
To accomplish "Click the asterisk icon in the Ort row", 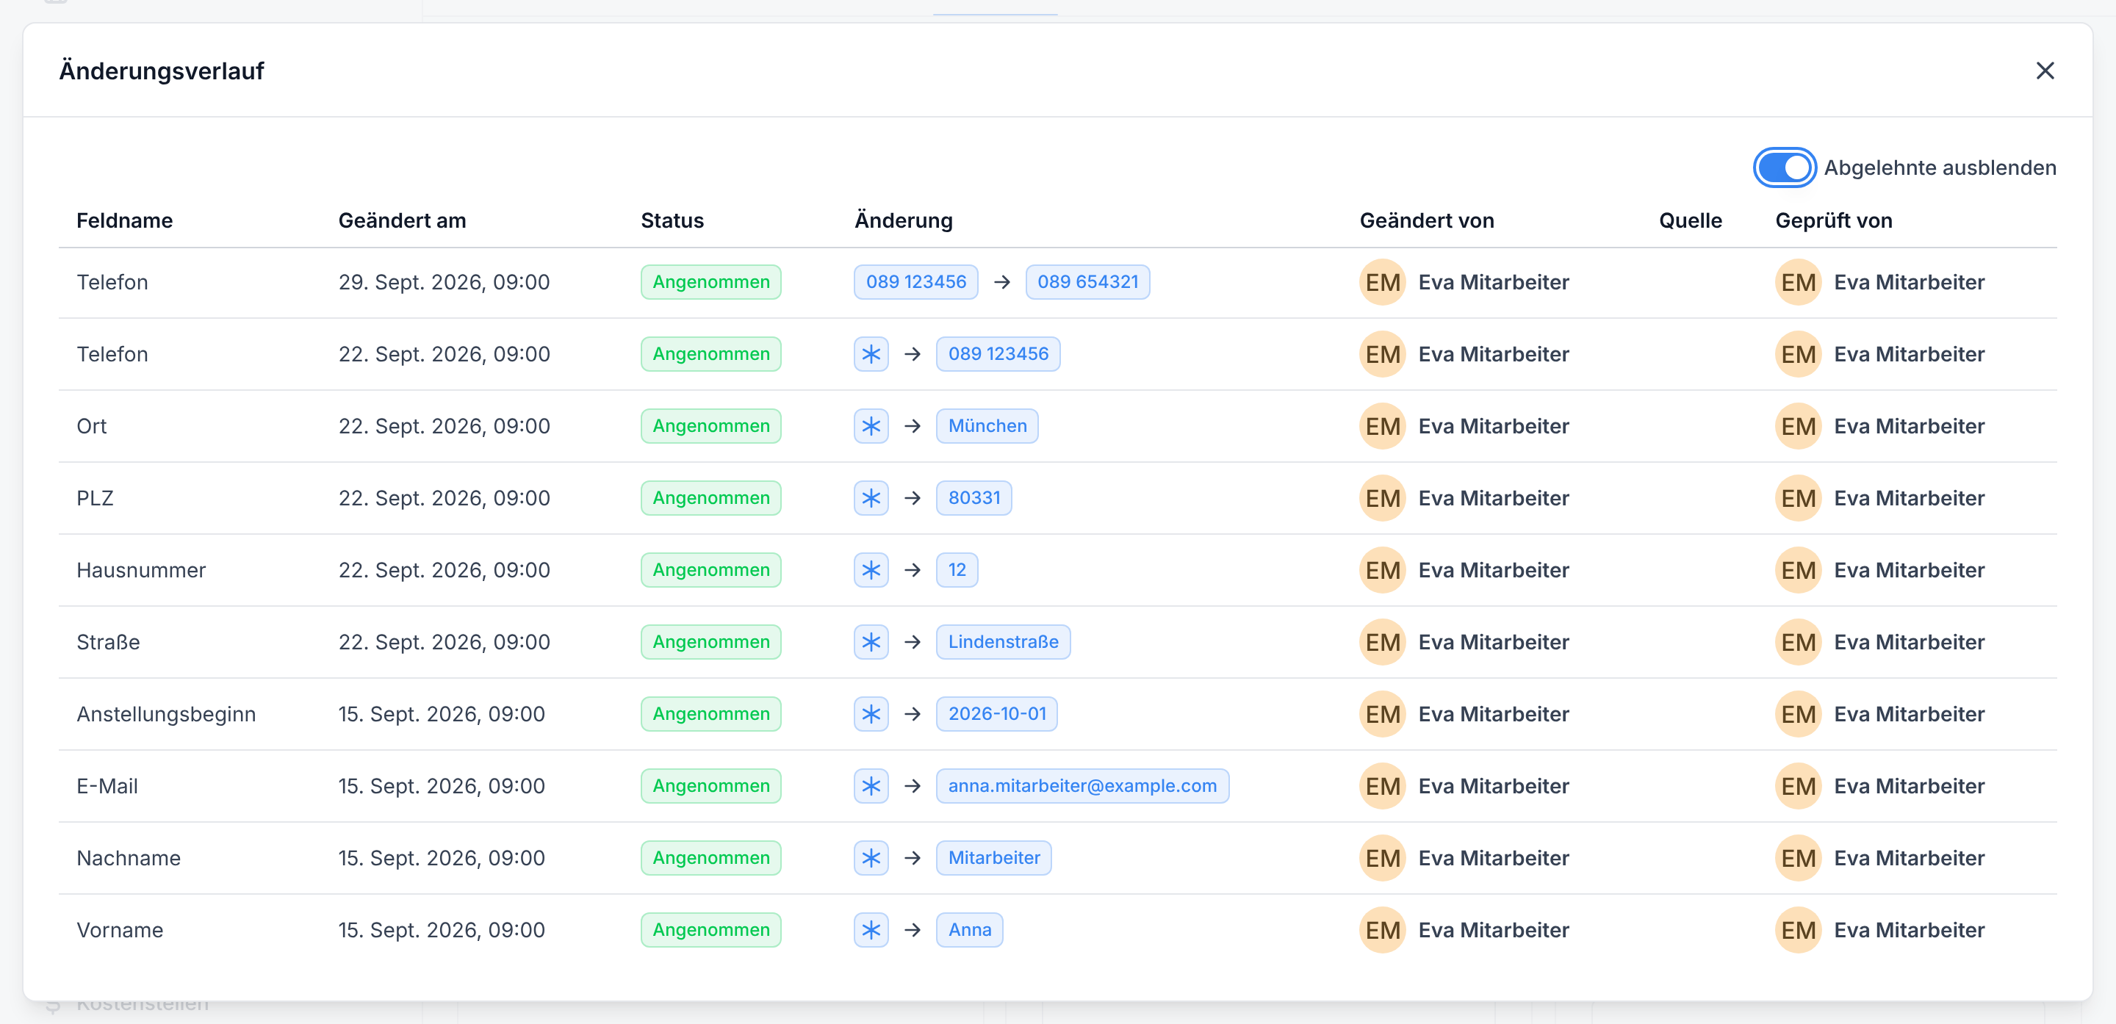I will tap(871, 426).
